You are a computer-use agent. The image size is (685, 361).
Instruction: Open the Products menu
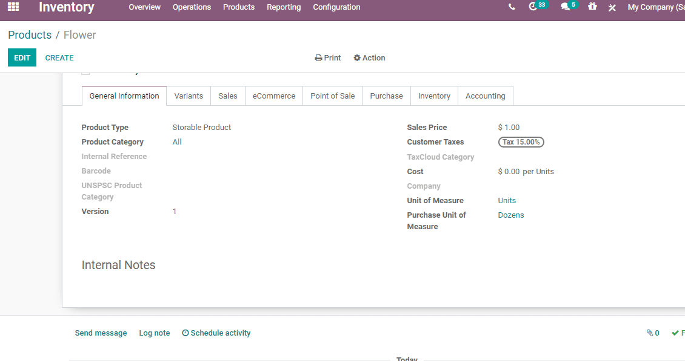tap(238, 7)
